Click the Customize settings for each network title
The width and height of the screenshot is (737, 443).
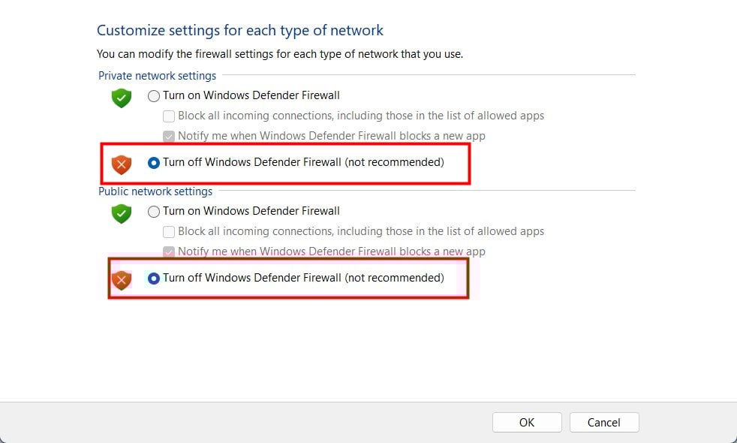(x=240, y=30)
